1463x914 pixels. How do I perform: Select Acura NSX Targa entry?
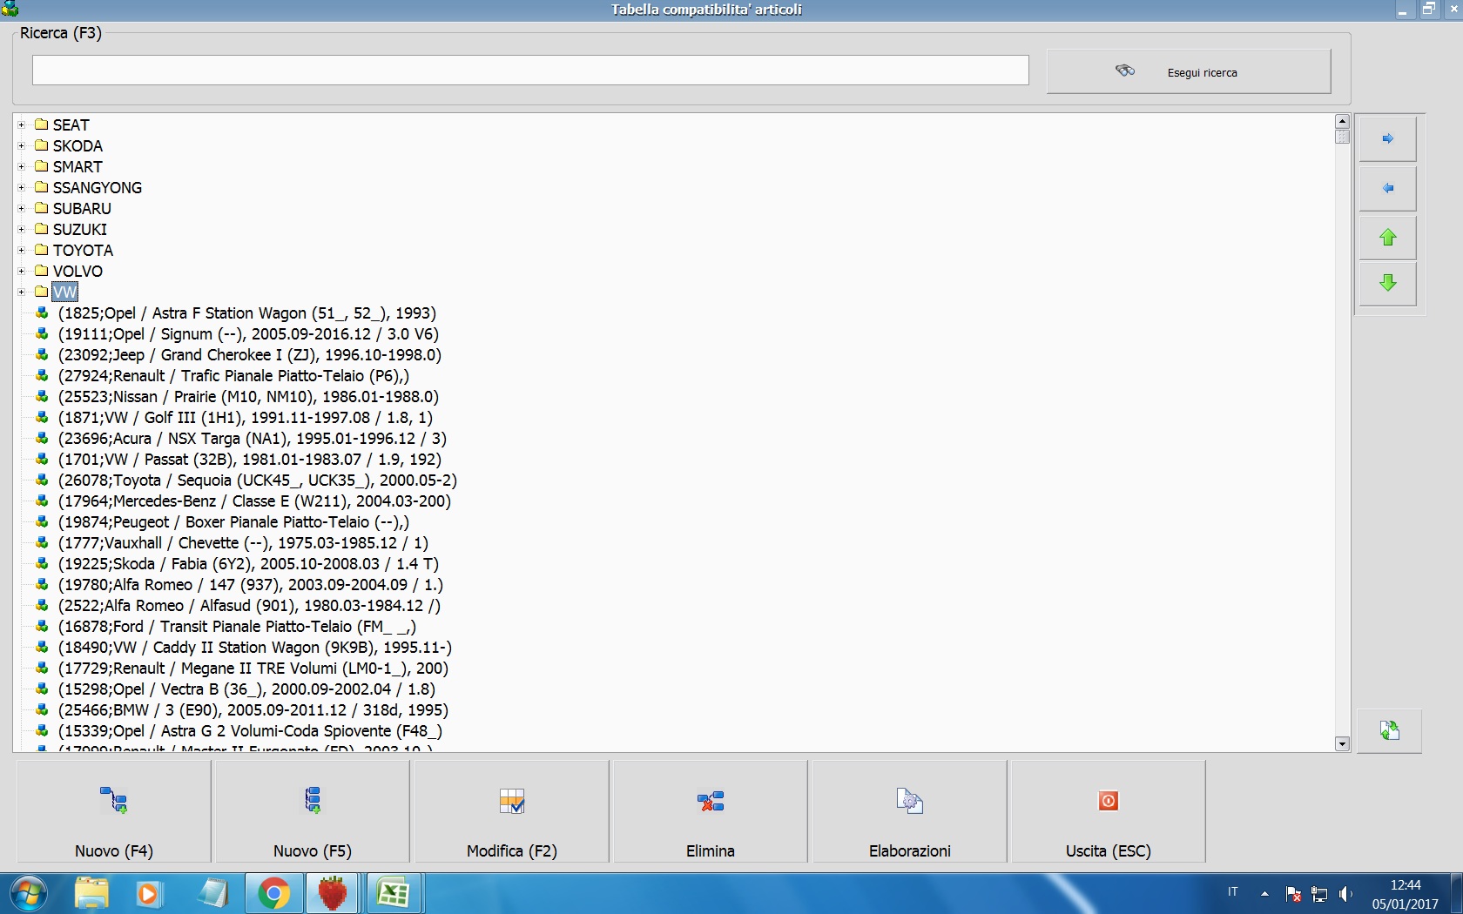(253, 439)
